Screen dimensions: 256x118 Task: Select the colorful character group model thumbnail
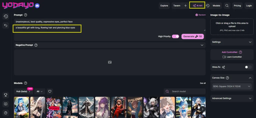pyautogui.click(x=54, y=108)
